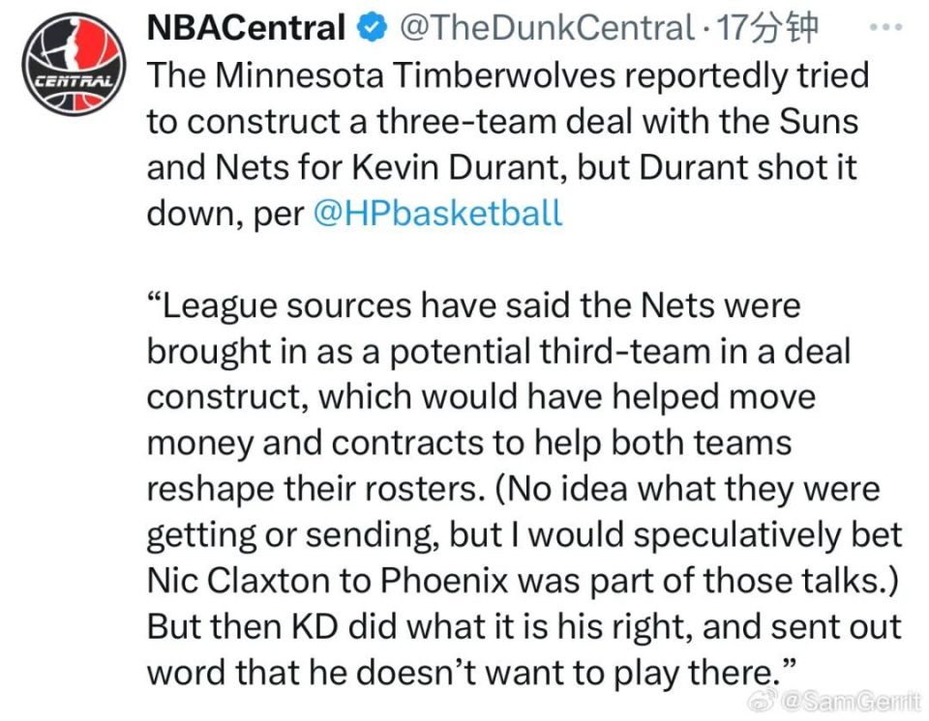Click the name "Nic Claxton" in the quote
This screenshot has width=929, height=721.
pyautogui.click(x=238, y=580)
